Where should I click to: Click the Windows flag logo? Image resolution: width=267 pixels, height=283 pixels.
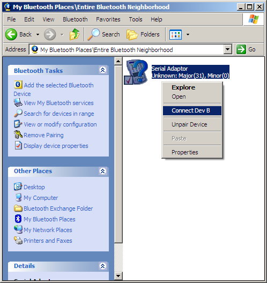[x=254, y=19]
